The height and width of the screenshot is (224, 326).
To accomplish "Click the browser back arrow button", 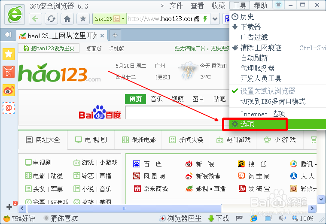I will [x=35, y=19].
